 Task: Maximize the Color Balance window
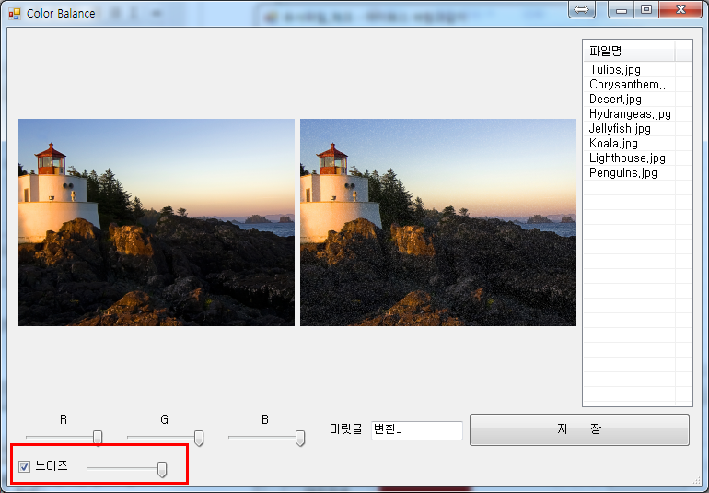[646, 9]
